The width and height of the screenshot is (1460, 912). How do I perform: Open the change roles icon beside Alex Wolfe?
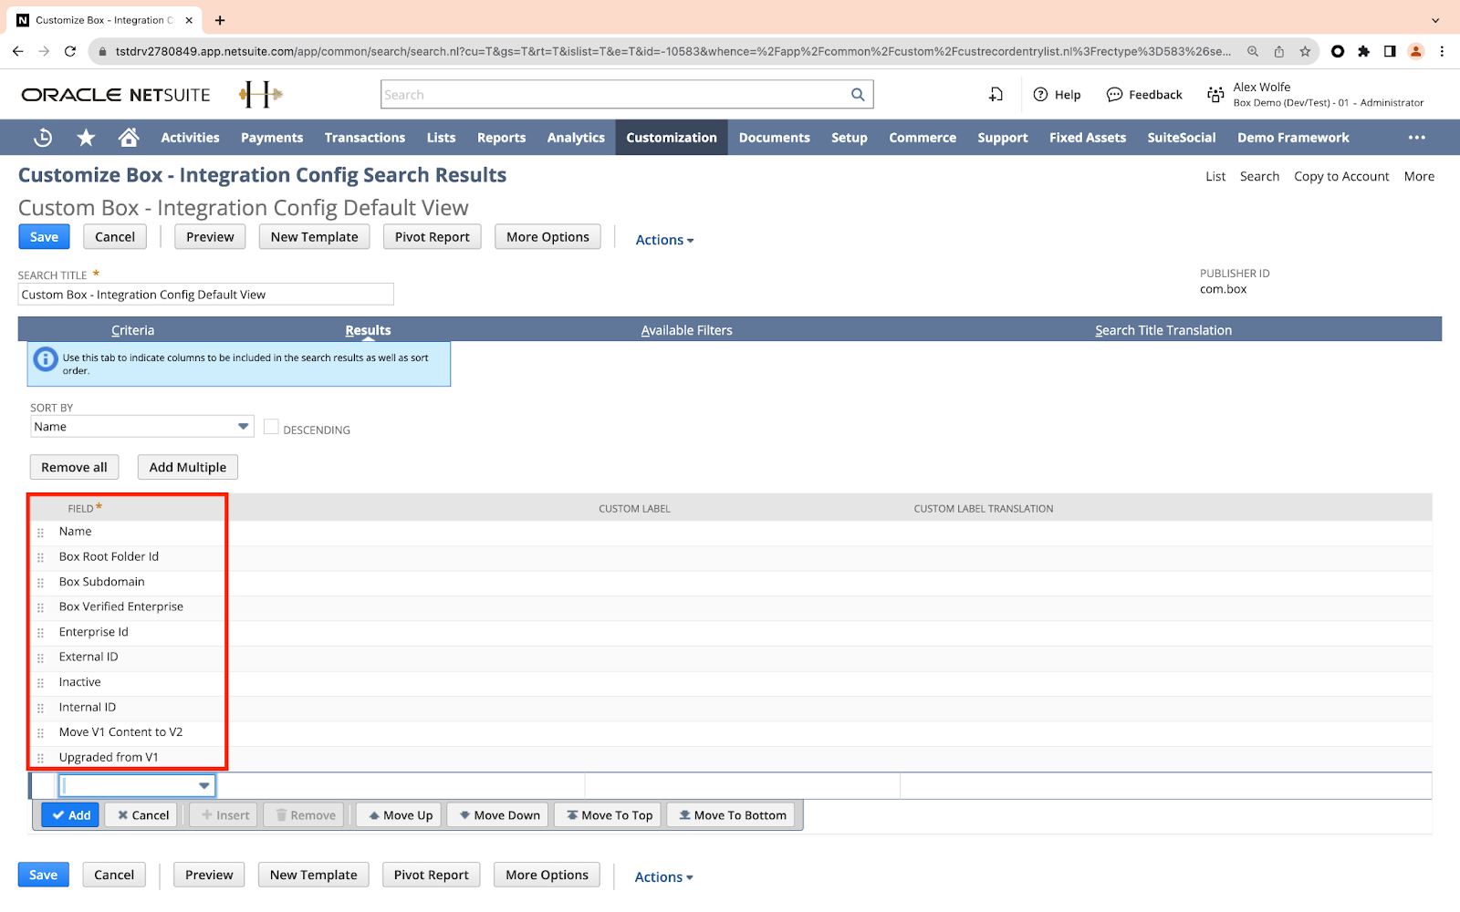coord(1215,95)
